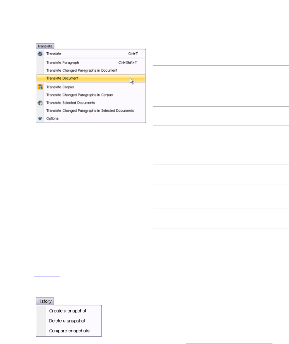The width and height of the screenshot is (289, 344).
Task: Click the Options tools icon
Action: (40, 119)
